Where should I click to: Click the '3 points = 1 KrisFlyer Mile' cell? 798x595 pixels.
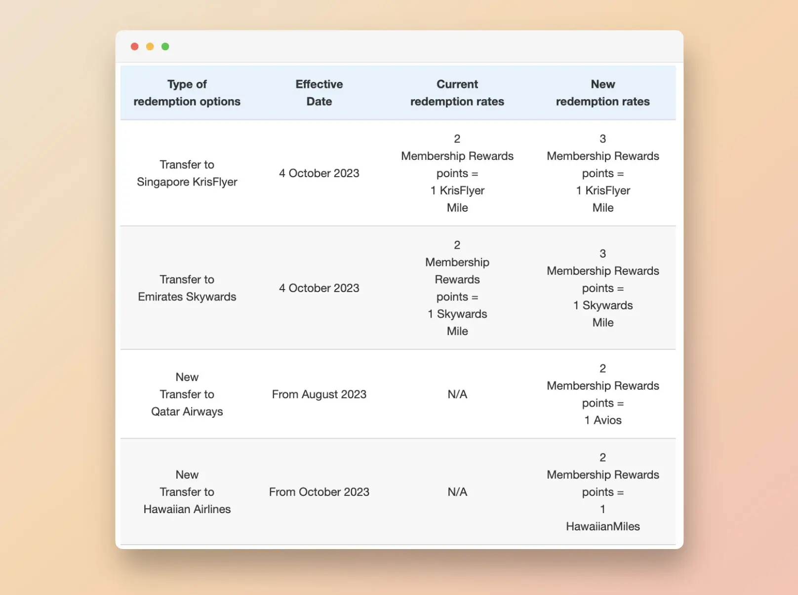[603, 173]
